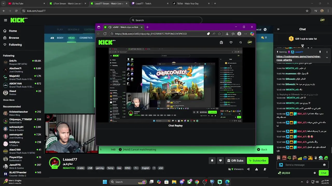This screenshot has width=332, height=186.
Task: Open the REMATCH category link
Action: click(x=69, y=168)
